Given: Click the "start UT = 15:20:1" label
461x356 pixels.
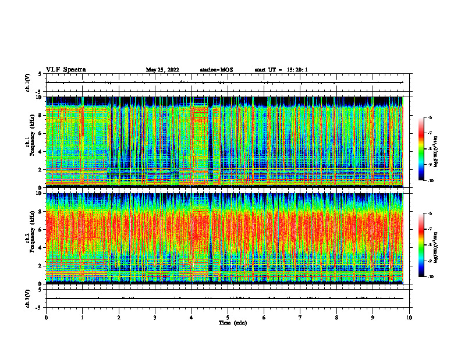Looking at the screenshot, I should pyautogui.click(x=281, y=70).
